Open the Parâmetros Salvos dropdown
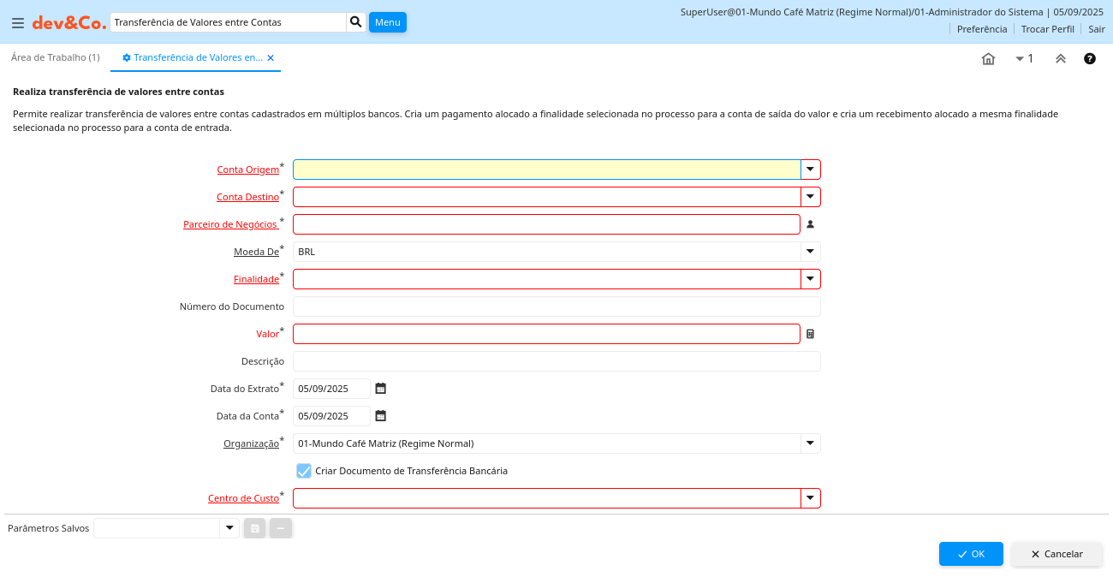 (229, 528)
